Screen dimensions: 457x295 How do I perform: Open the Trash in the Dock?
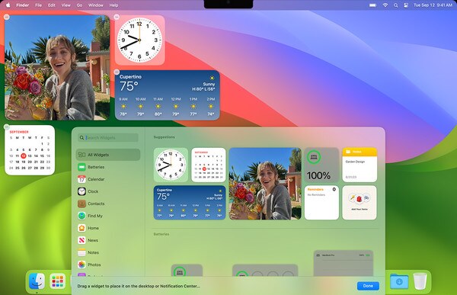coord(420,281)
